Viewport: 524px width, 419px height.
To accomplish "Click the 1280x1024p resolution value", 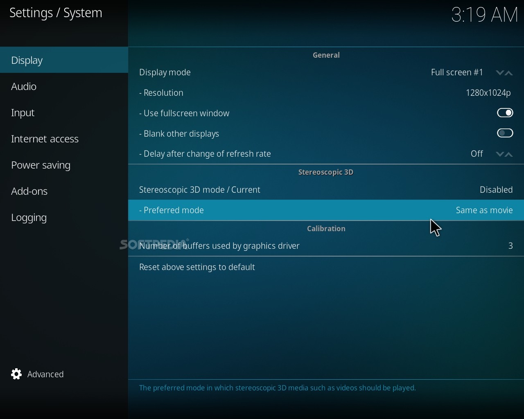I will 488,93.
